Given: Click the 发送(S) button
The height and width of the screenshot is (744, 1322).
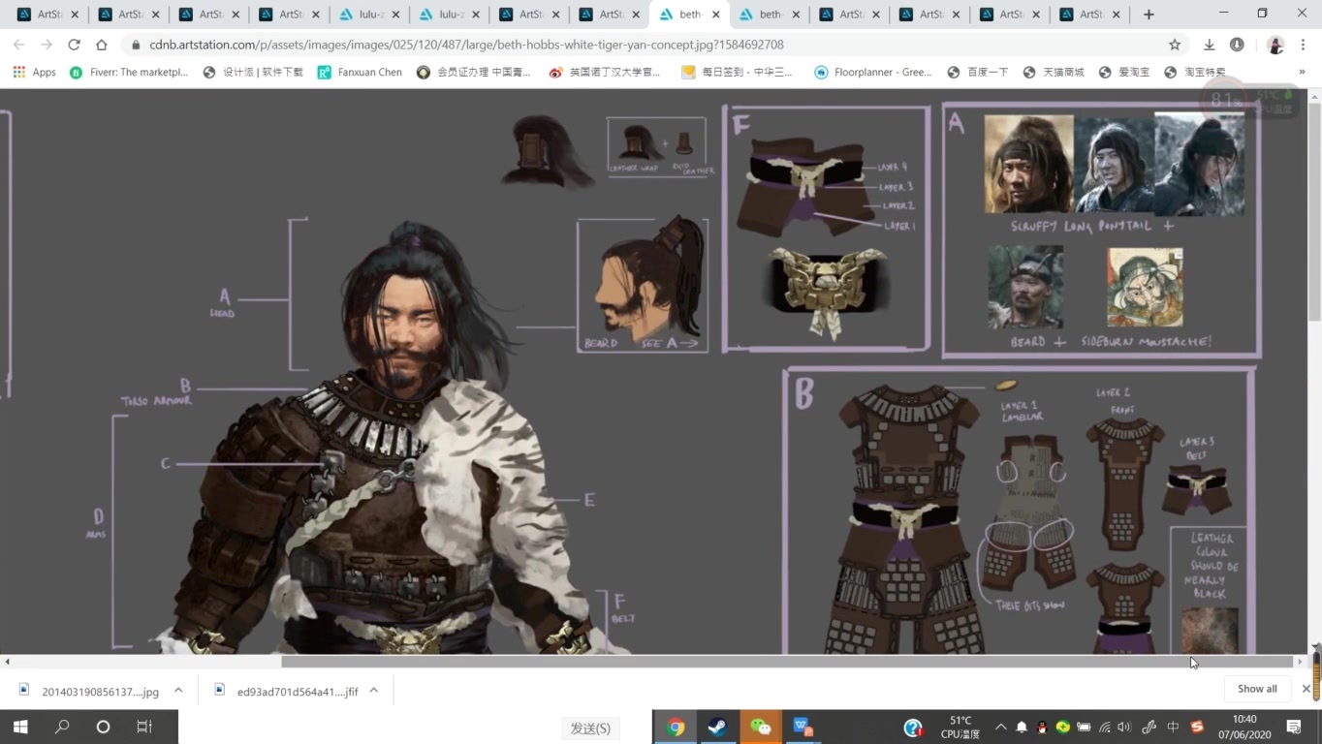Looking at the screenshot, I should (x=590, y=728).
